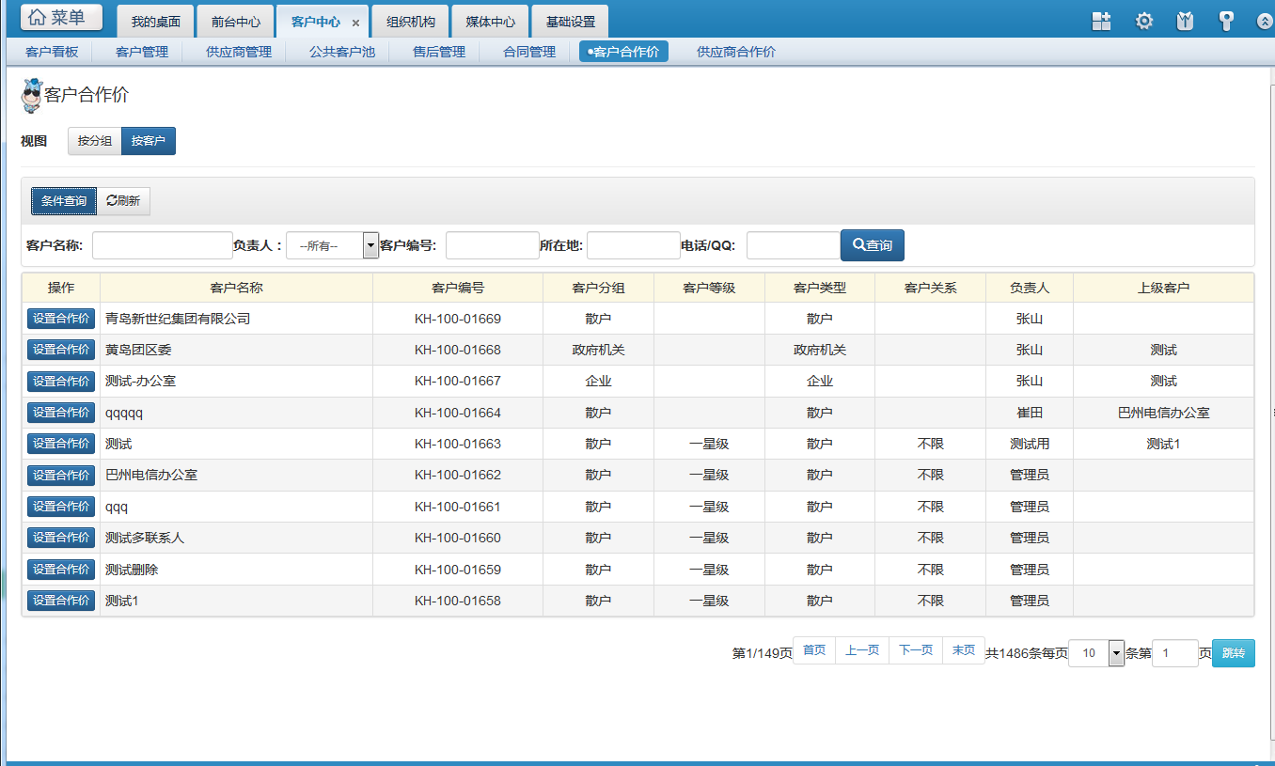Open the settings gear icon in header
1275x766 pixels.
(1143, 21)
